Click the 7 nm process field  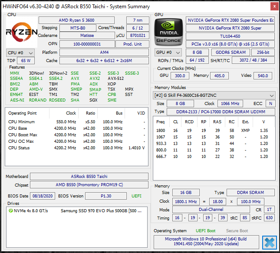(x=138, y=20)
